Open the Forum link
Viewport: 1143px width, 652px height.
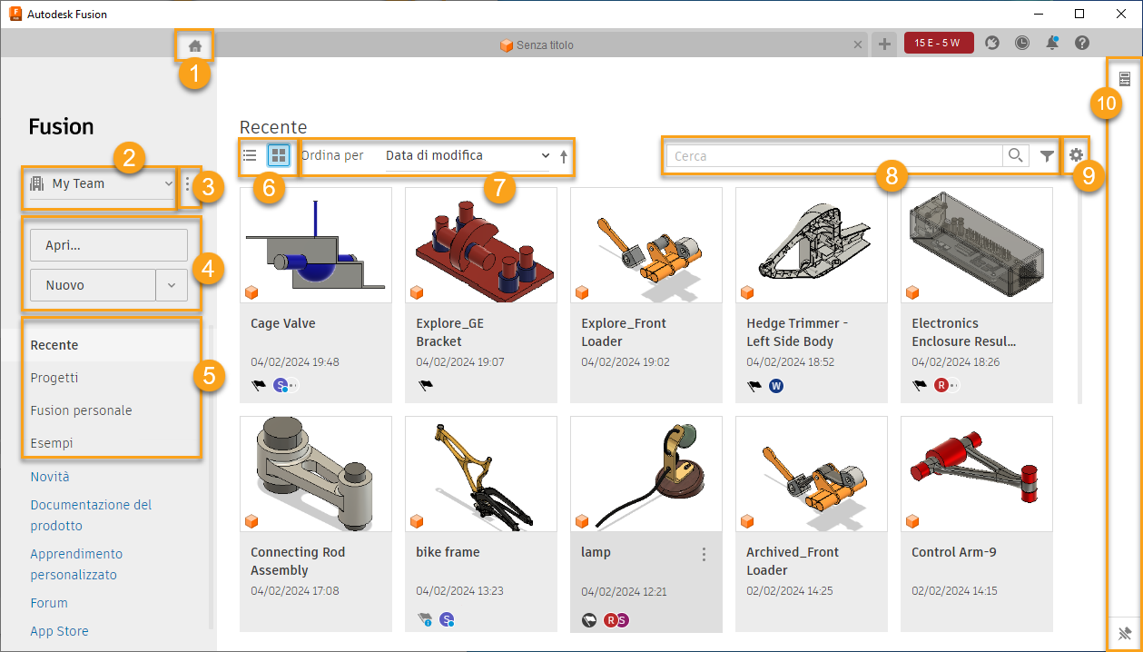click(x=49, y=603)
